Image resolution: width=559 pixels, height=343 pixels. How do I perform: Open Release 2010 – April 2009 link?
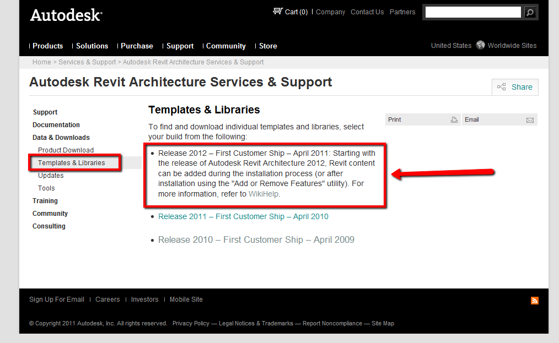[x=256, y=239]
